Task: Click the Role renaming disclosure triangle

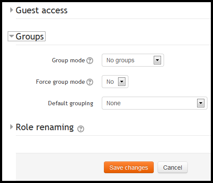Action: (x=12, y=127)
